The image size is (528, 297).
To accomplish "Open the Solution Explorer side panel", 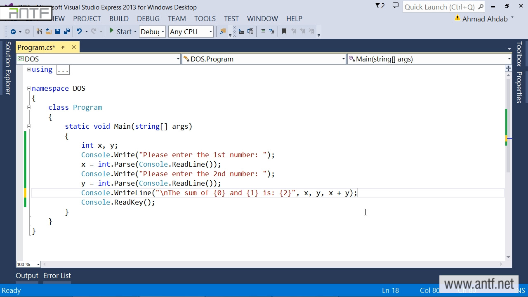I will tap(8, 68).
